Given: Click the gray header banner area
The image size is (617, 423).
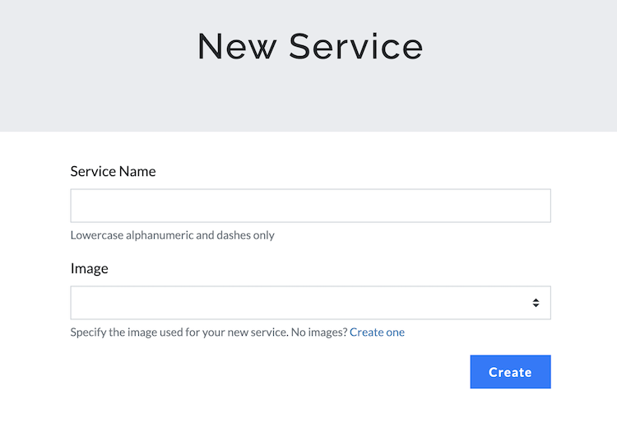Looking at the screenshot, I should coord(99,99).
